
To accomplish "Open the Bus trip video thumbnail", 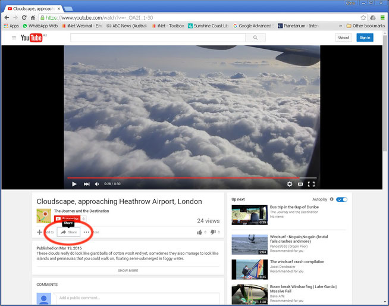I will [250, 215].
